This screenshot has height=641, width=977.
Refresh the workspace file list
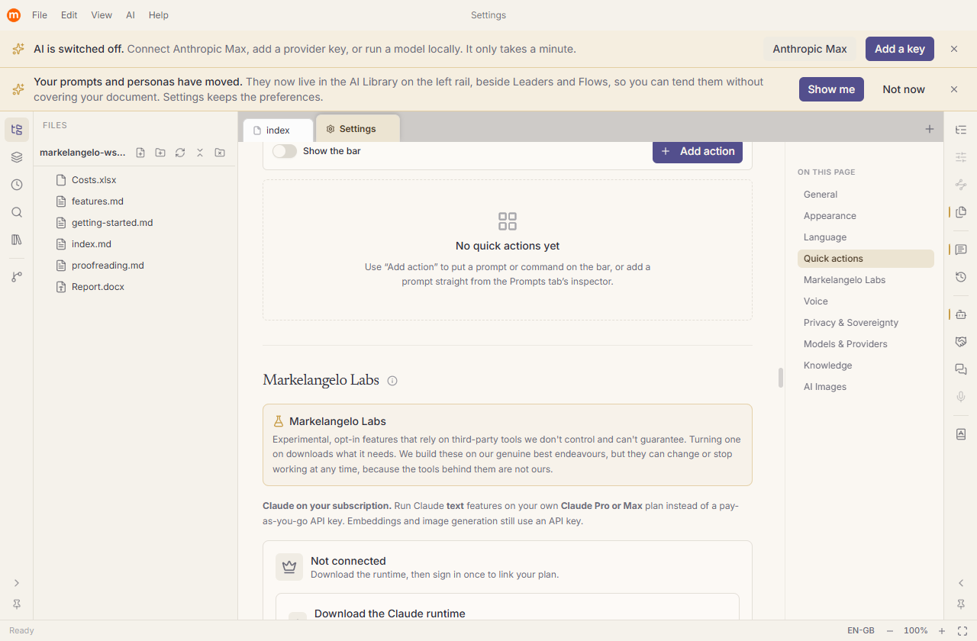180,153
